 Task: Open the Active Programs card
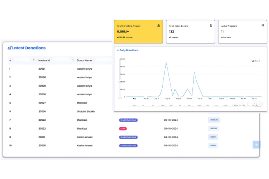tap(243, 31)
